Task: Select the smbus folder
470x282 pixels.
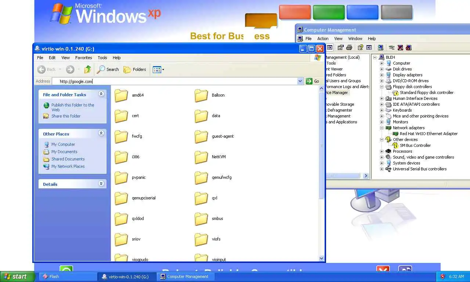Action: point(201,218)
